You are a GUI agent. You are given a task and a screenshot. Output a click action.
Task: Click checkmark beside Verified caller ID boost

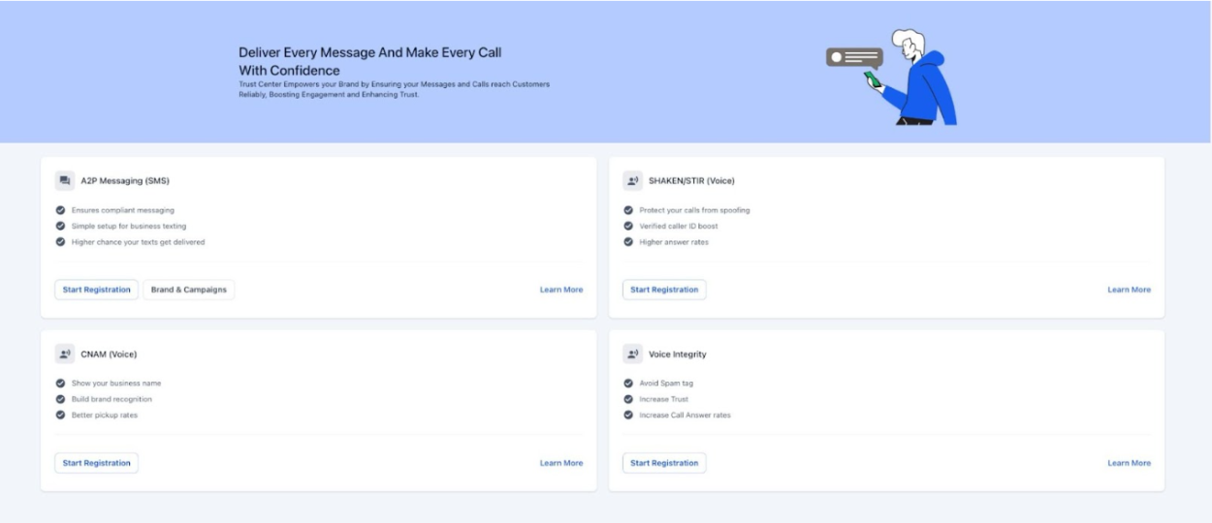[x=628, y=226]
